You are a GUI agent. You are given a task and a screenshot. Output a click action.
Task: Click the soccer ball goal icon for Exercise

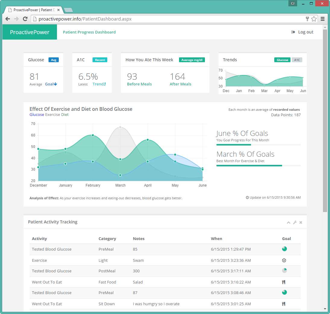tap(284, 260)
